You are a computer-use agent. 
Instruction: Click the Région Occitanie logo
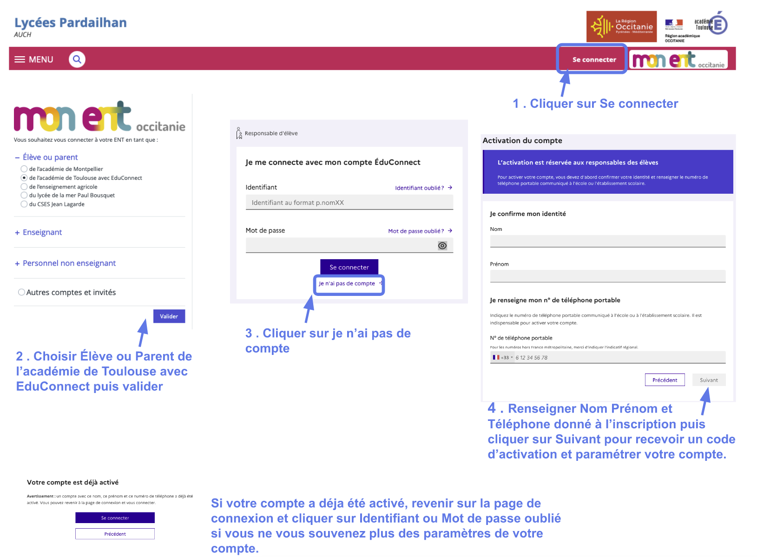pyautogui.click(x=621, y=27)
